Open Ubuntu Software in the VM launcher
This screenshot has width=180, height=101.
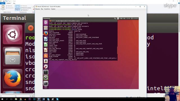[x=46, y=56]
